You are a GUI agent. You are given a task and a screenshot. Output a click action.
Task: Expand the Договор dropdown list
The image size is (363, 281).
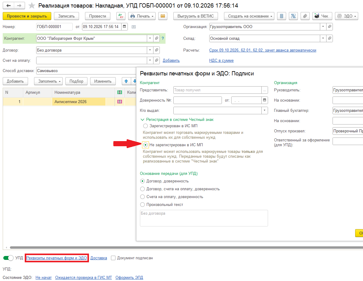[150, 50]
